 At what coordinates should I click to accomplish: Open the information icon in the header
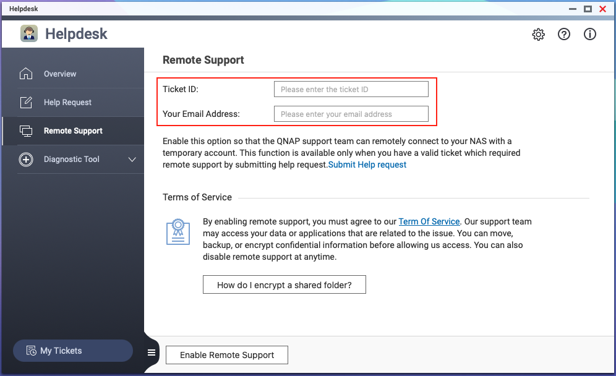click(x=590, y=35)
